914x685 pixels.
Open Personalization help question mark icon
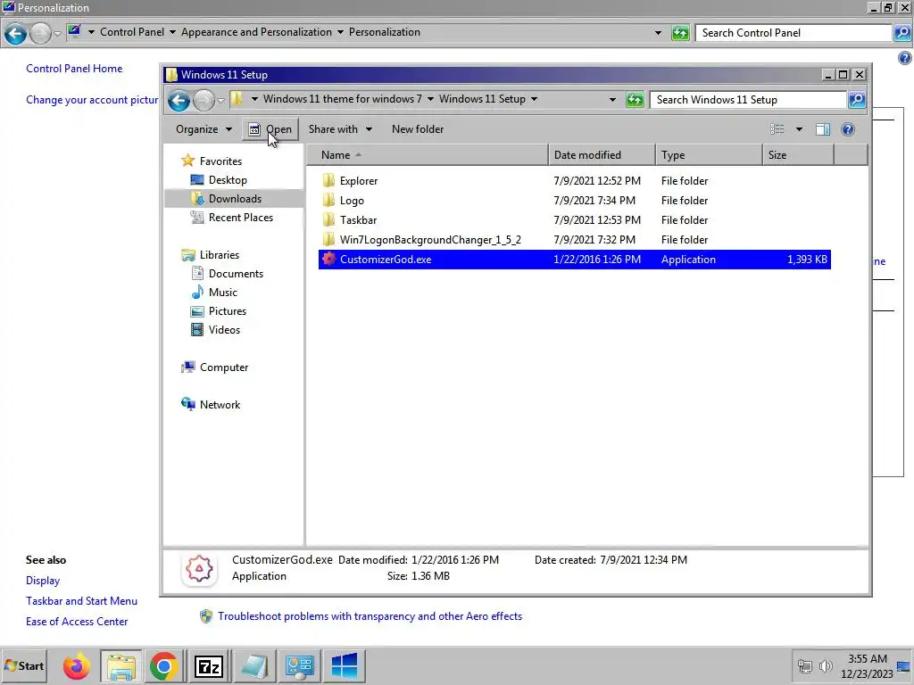tap(905, 58)
